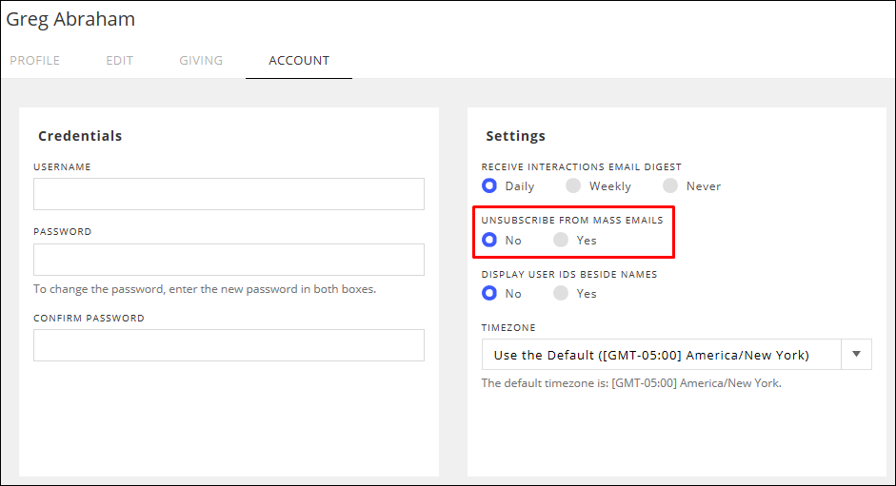Select Never for interactions email digest

click(671, 186)
